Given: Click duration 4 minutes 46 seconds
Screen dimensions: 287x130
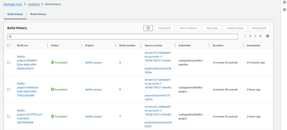Looking at the screenshot, I should pos(225,90).
